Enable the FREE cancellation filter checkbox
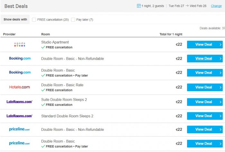Viewport: 225px width, 152px height. coord(34,20)
